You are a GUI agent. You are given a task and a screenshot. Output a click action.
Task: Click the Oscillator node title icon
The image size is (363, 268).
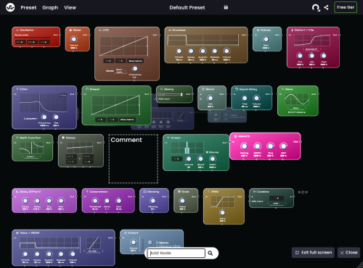click(17, 30)
